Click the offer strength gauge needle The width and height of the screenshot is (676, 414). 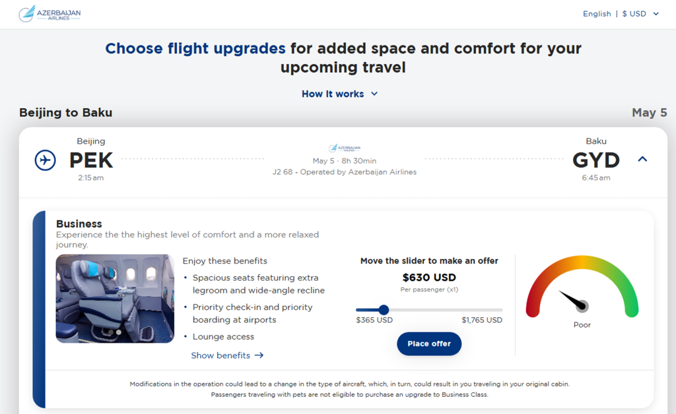coord(572,299)
